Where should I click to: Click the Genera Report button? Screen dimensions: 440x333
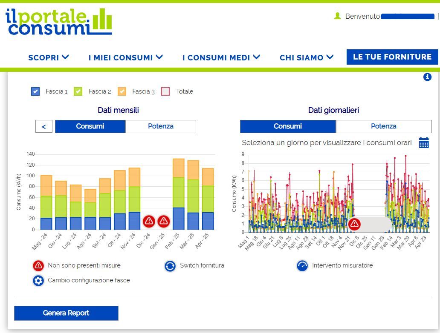[66, 313]
